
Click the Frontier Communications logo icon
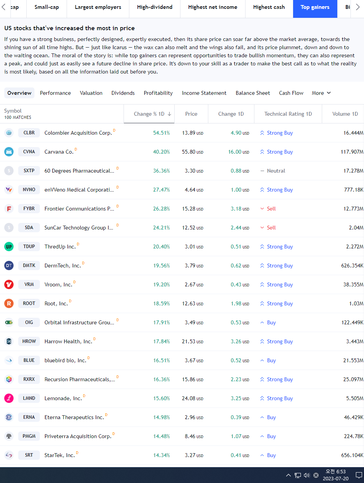[9, 209]
